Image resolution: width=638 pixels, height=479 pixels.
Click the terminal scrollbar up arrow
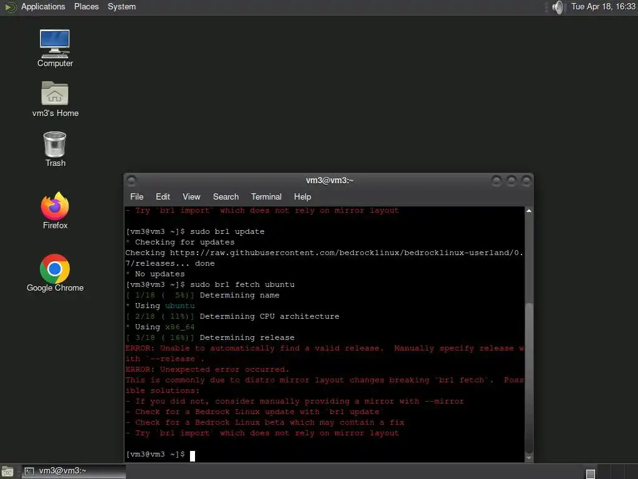click(x=529, y=211)
